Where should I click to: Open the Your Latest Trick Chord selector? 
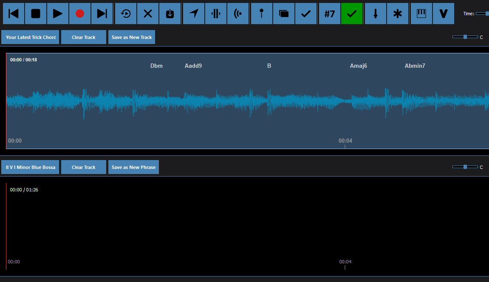(31, 37)
